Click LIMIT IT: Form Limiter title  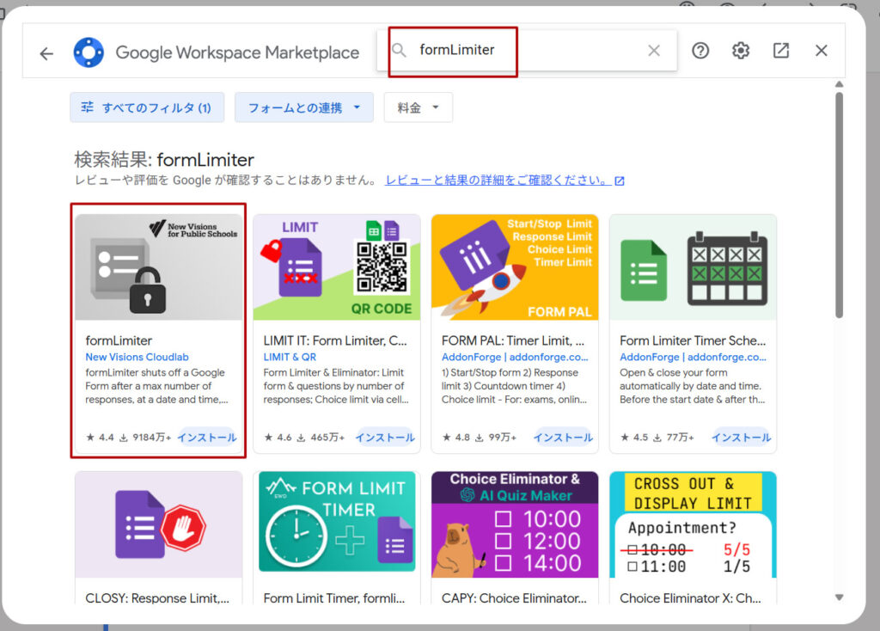335,340
